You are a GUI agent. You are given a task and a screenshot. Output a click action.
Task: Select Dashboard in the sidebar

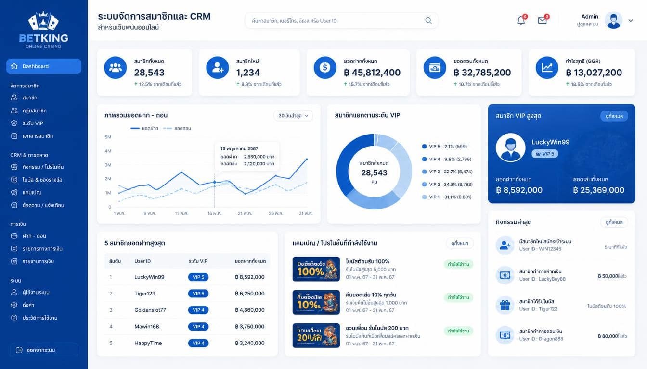pyautogui.click(x=44, y=66)
